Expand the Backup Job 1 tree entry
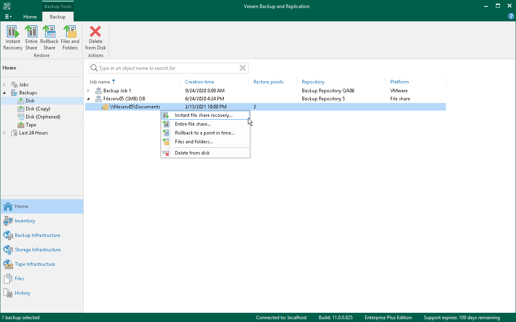The image size is (516, 322). [88, 90]
